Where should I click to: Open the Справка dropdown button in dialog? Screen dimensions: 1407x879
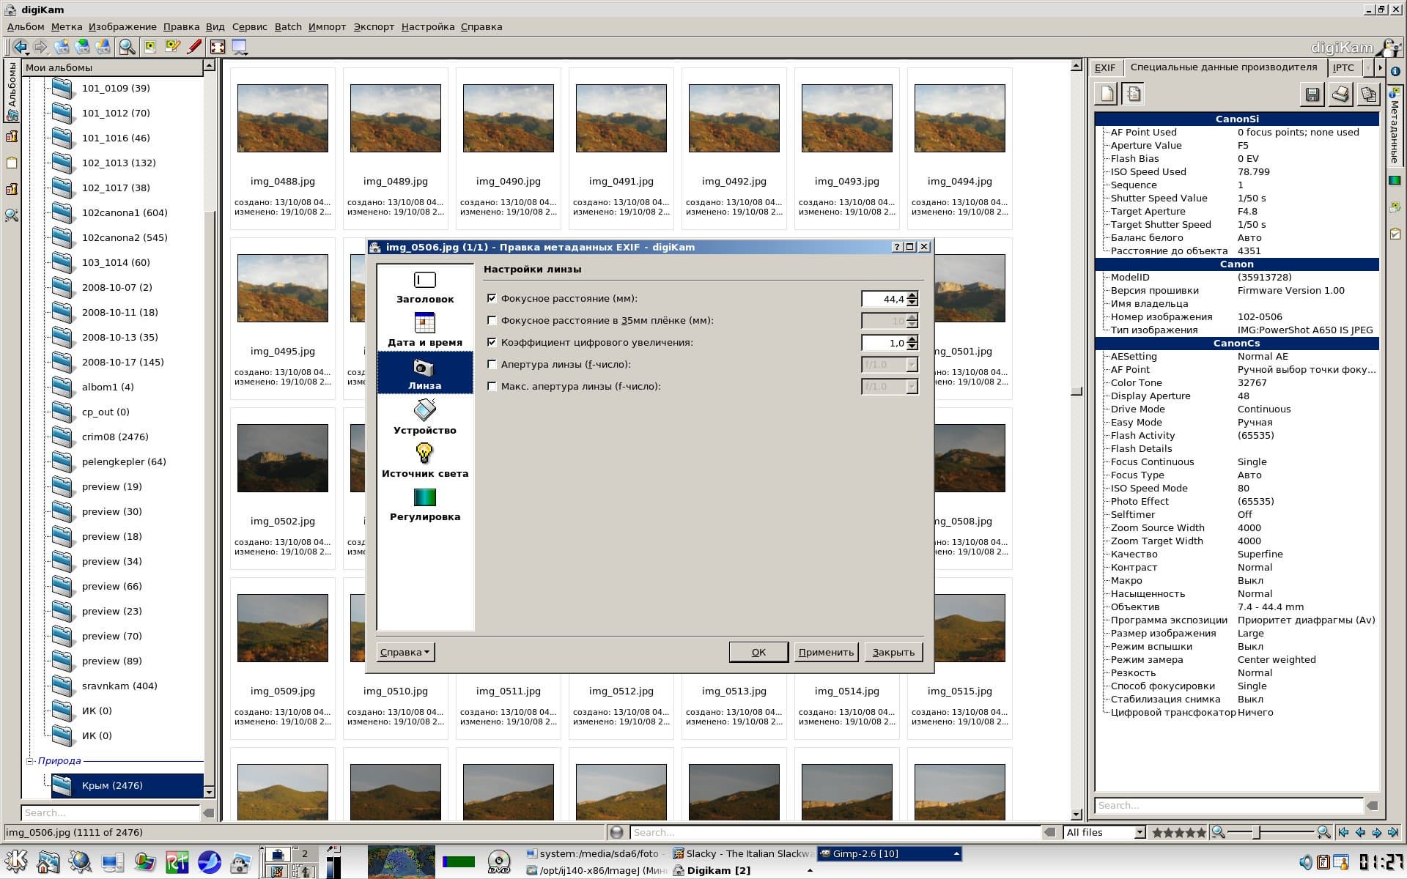405,652
